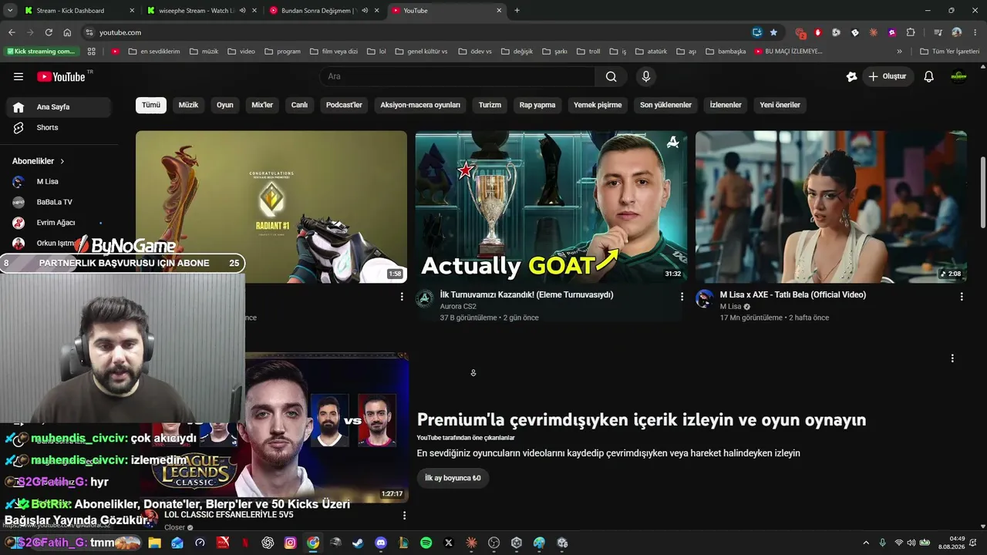Open M Lisa Tatlı Bela video thumbnail
987x555 pixels.
pyautogui.click(x=831, y=207)
